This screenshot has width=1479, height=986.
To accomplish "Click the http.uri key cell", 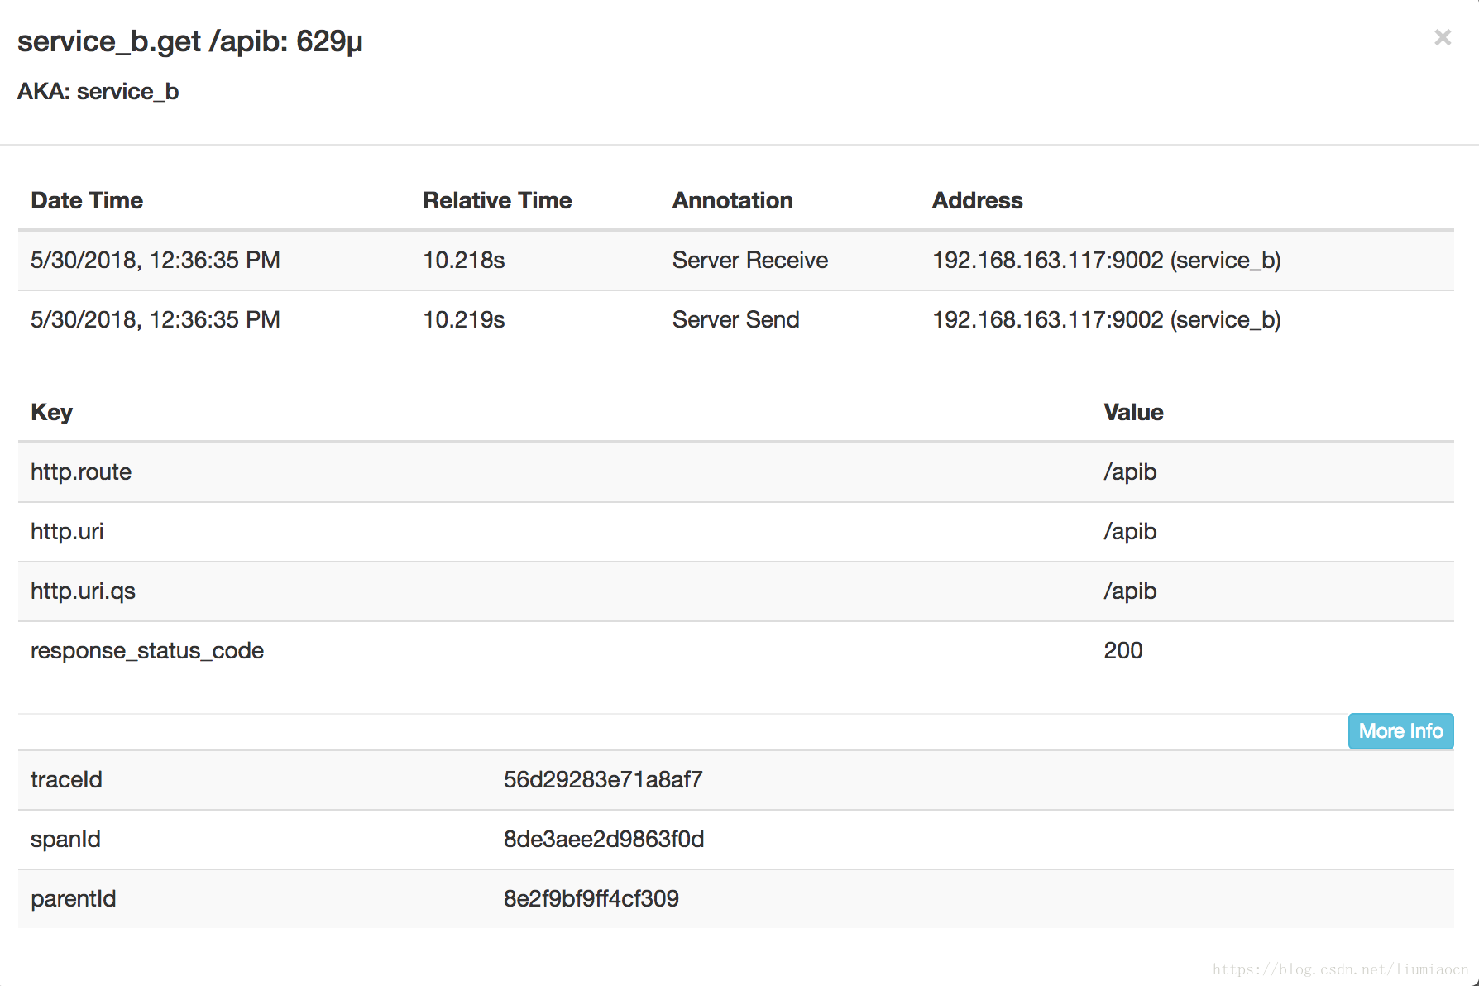I will (67, 531).
